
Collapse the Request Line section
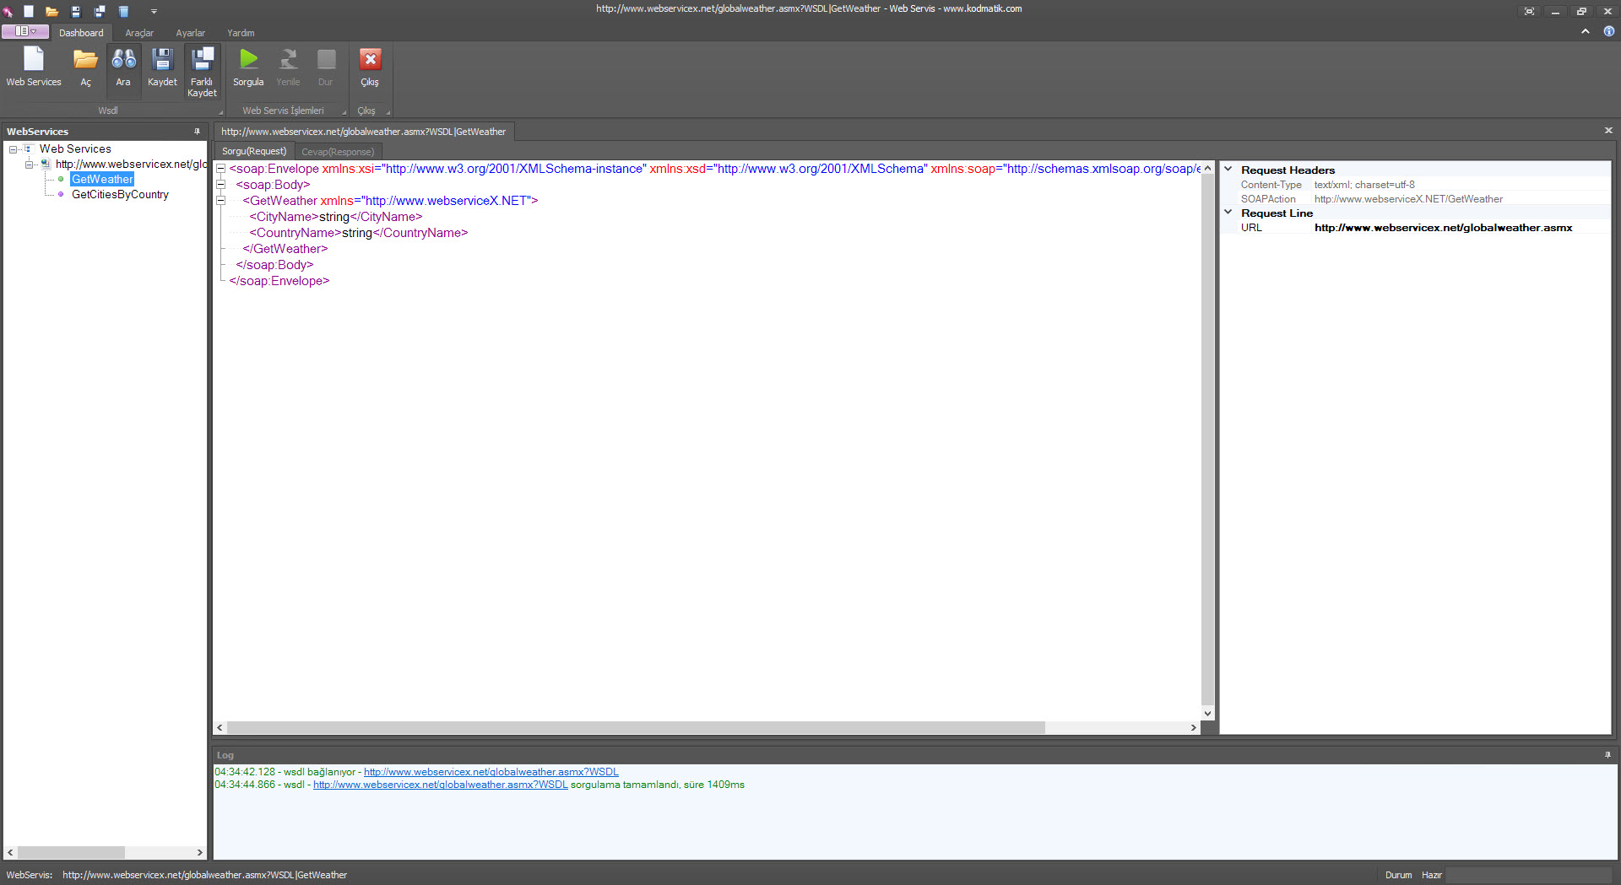1228,213
